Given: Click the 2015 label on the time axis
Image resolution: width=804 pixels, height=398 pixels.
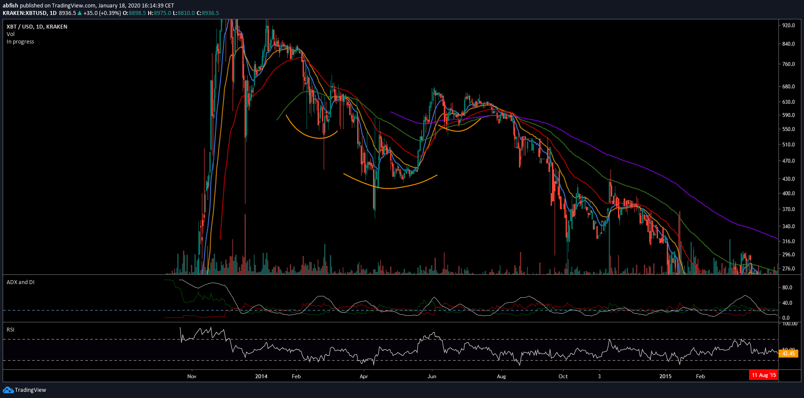Looking at the screenshot, I should click(665, 376).
